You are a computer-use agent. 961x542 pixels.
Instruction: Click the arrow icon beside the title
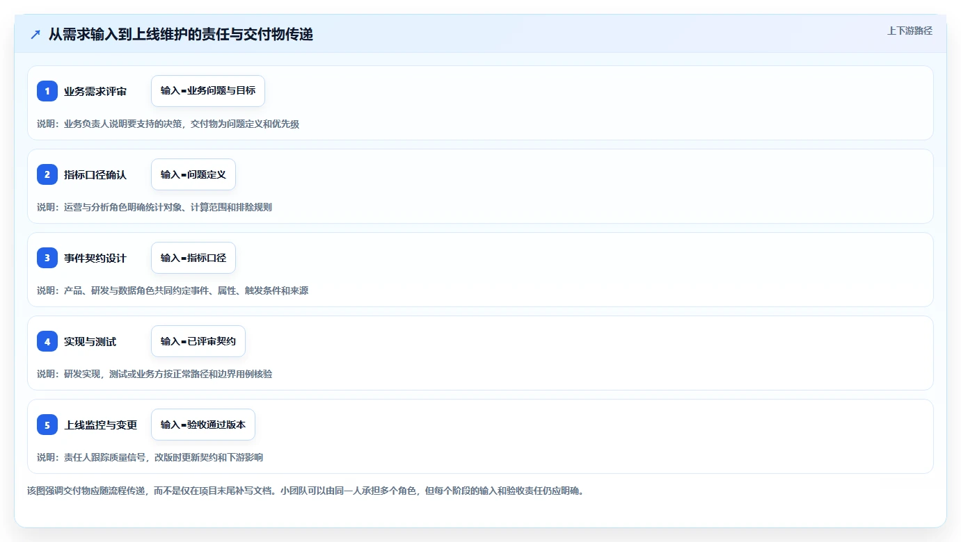35,34
